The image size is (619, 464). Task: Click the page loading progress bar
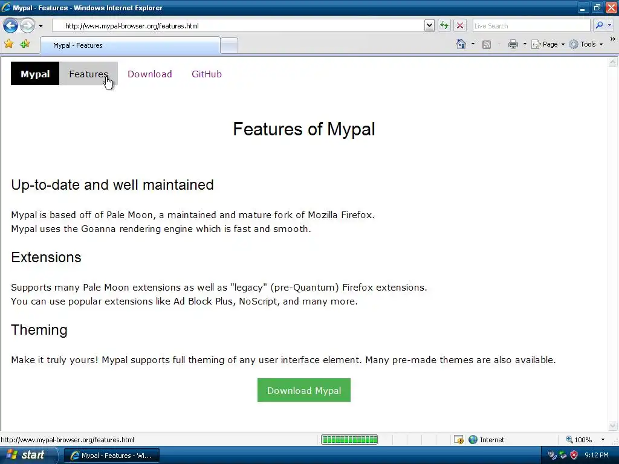point(349,440)
